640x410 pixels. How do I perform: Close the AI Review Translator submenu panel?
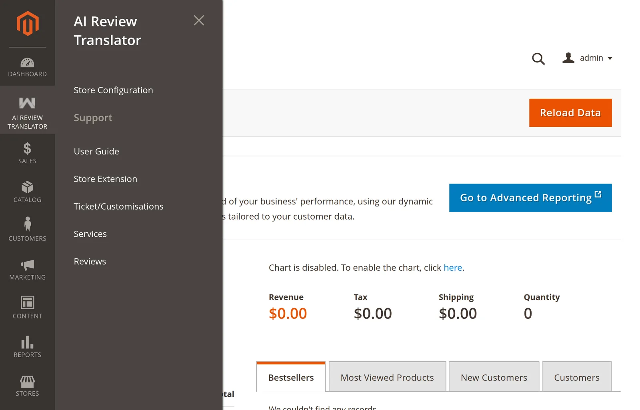(199, 20)
